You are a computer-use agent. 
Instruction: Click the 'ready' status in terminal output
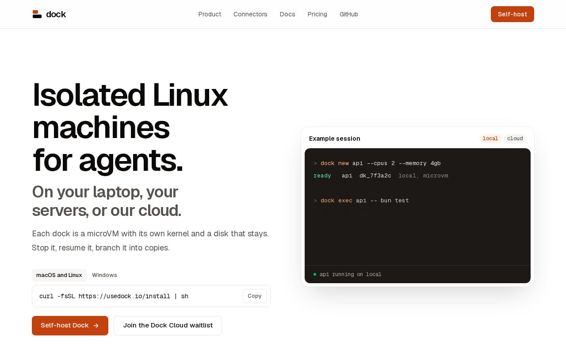(322, 176)
